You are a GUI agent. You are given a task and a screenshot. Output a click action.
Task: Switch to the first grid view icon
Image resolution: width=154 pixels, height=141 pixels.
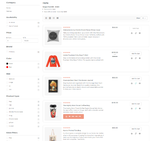46,18
